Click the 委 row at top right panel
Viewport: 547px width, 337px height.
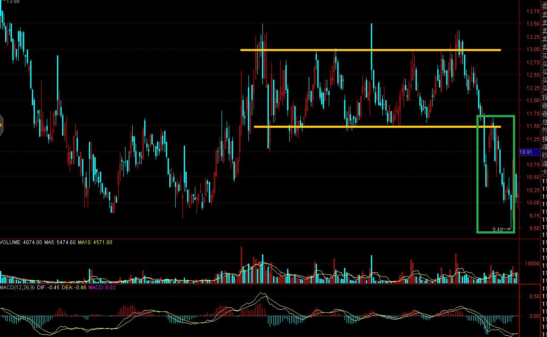pos(544,5)
